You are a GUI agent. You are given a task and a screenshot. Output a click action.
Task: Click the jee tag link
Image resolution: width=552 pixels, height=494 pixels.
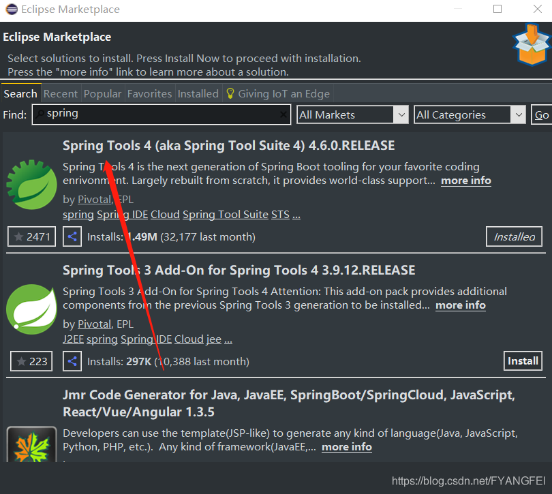[214, 339]
